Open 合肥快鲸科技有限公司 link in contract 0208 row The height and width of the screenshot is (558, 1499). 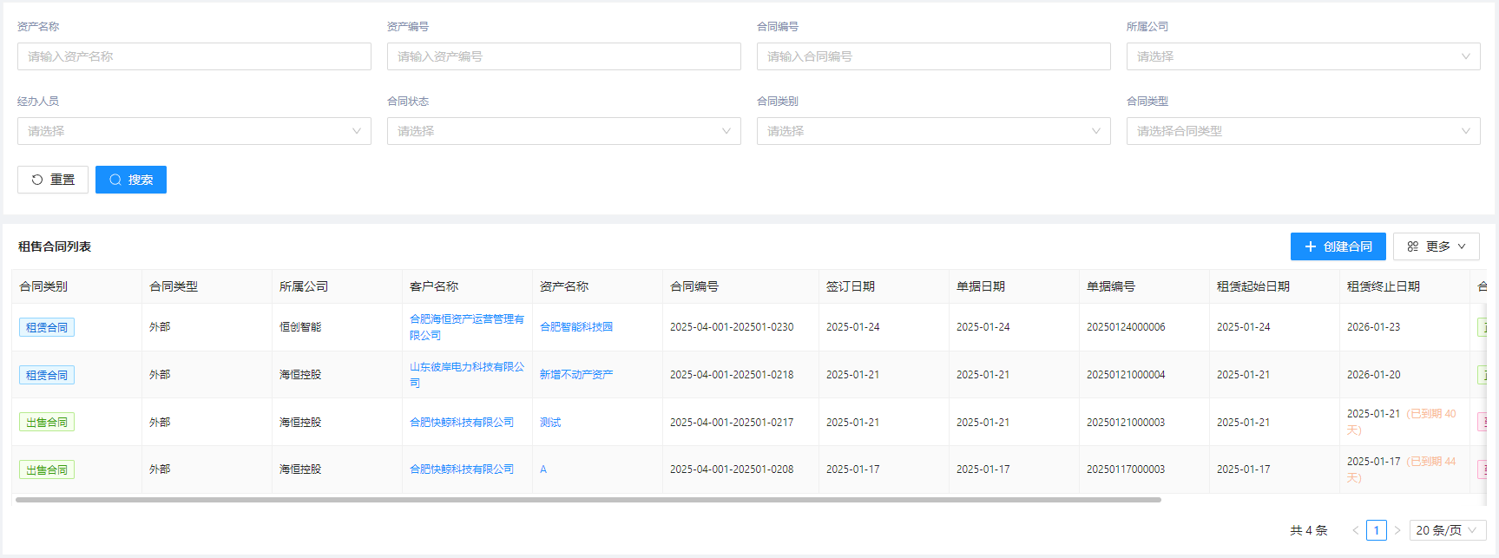click(x=462, y=469)
